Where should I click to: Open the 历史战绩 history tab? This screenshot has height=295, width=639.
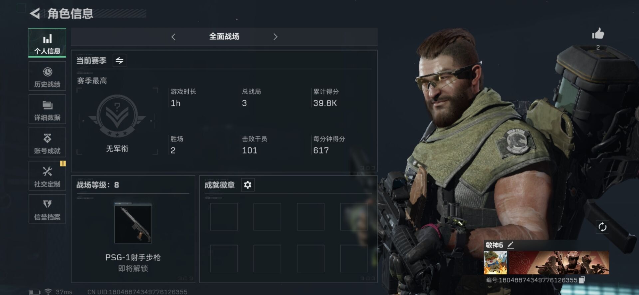point(47,76)
